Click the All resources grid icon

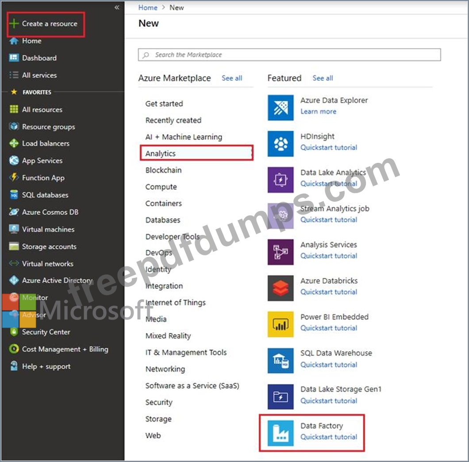pos(14,109)
